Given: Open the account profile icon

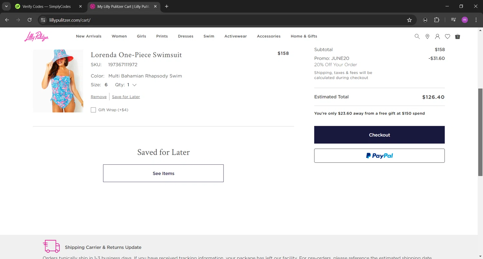Looking at the screenshot, I should coord(437,36).
